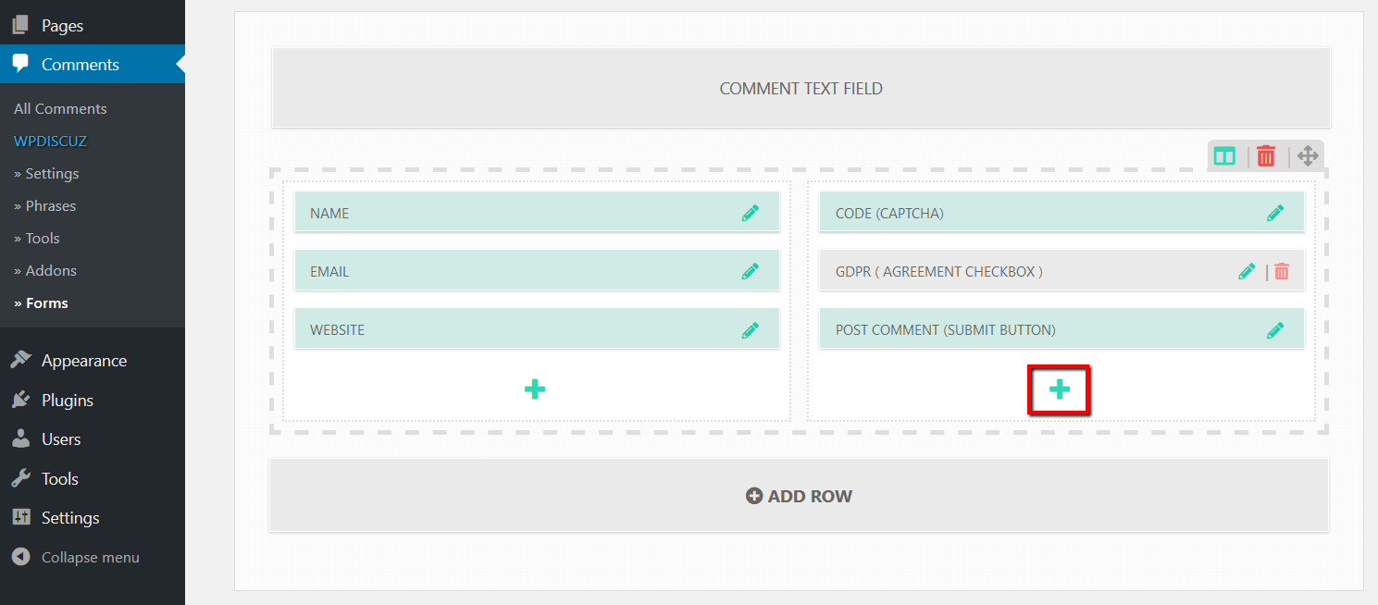
Task: Click the move row drag handle icon
Action: pos(1307,156)
